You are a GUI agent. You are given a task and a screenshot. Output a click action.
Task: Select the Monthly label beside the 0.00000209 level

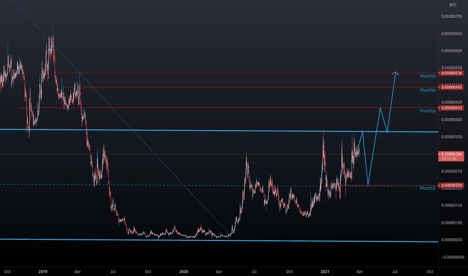[x=428, y=188]
